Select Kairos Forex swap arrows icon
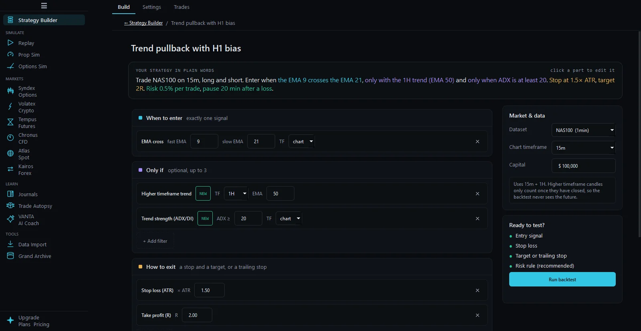 [10, 169]
